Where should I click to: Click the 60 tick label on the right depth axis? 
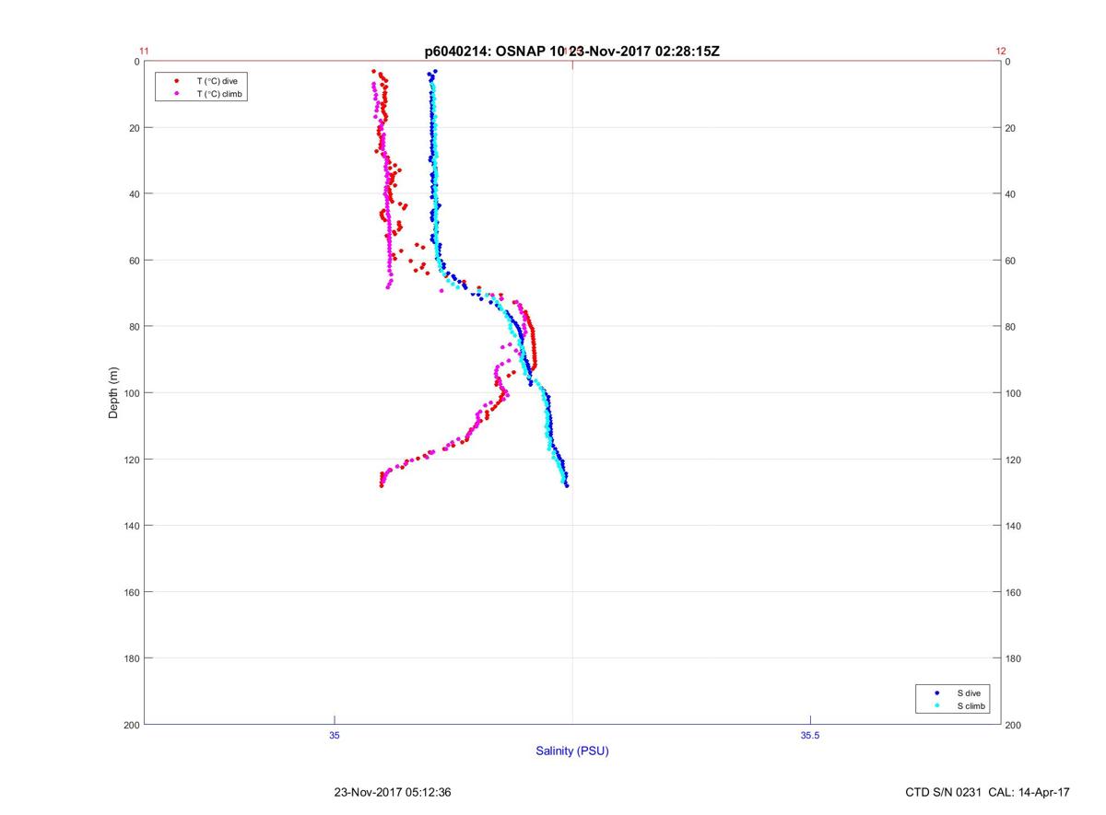[1011, 261]
